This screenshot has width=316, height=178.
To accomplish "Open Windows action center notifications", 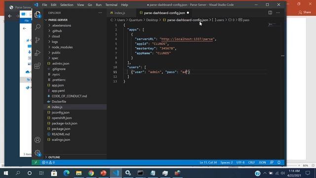I will [308, 173].
